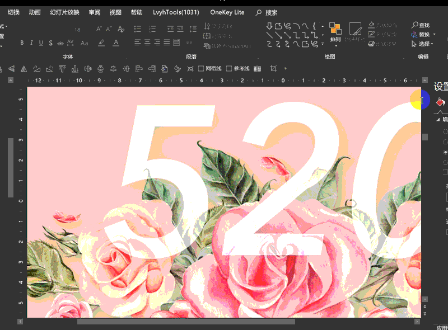Viewport: 448px width, 330px height.
Task: Open text columns options
Action: [189, 43]
